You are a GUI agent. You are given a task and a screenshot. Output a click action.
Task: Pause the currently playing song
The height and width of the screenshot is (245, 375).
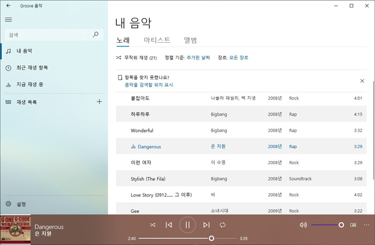point(187,225)
